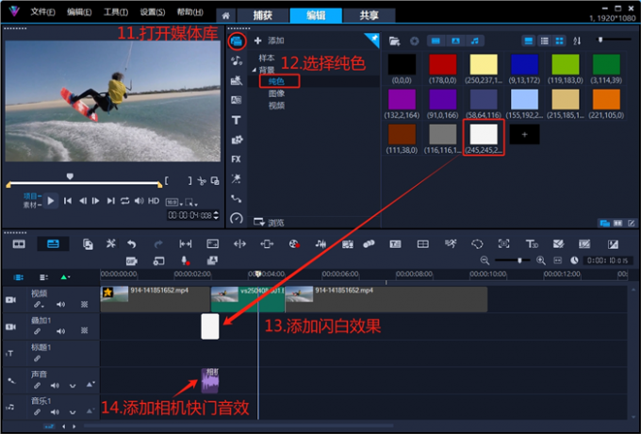This screenshot has width=641, height=434.
Task: Start voice-over recording microphone icon
Action: pos(185,261)
